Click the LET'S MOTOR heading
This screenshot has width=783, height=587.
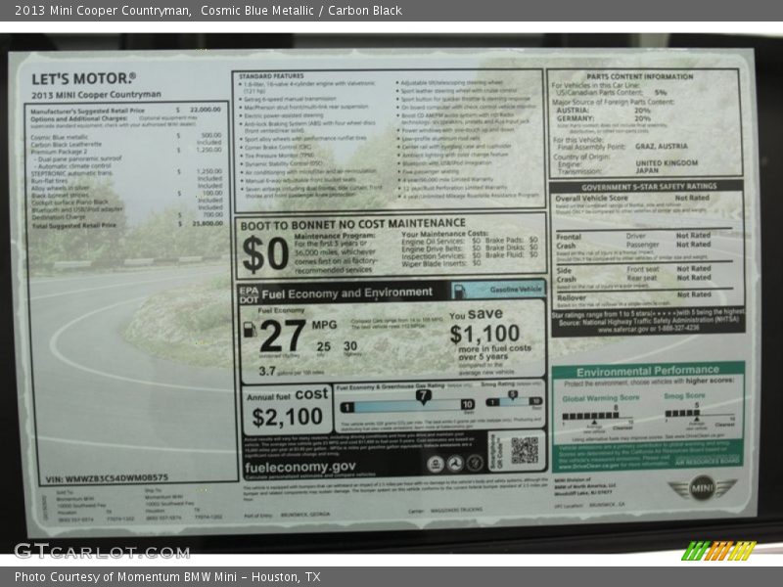(83, 78)
